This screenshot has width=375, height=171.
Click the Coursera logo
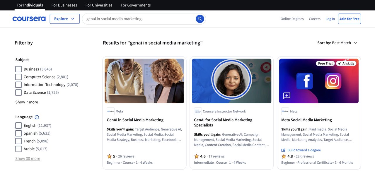(x=29, y=18)
